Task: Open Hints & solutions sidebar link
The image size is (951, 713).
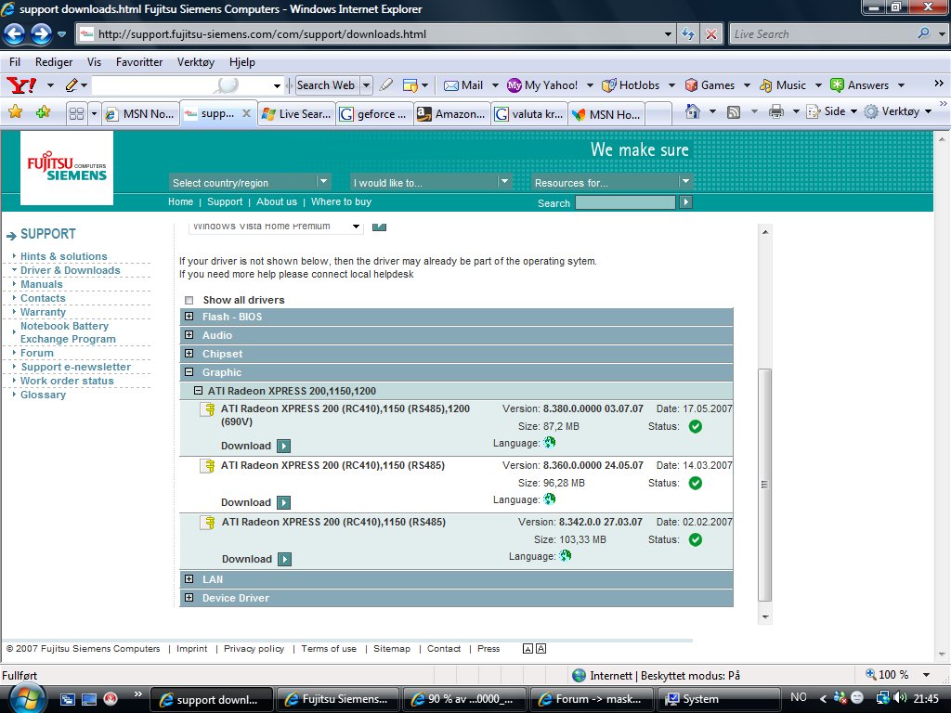Action: pyautogui.click(x=64, y=256)
